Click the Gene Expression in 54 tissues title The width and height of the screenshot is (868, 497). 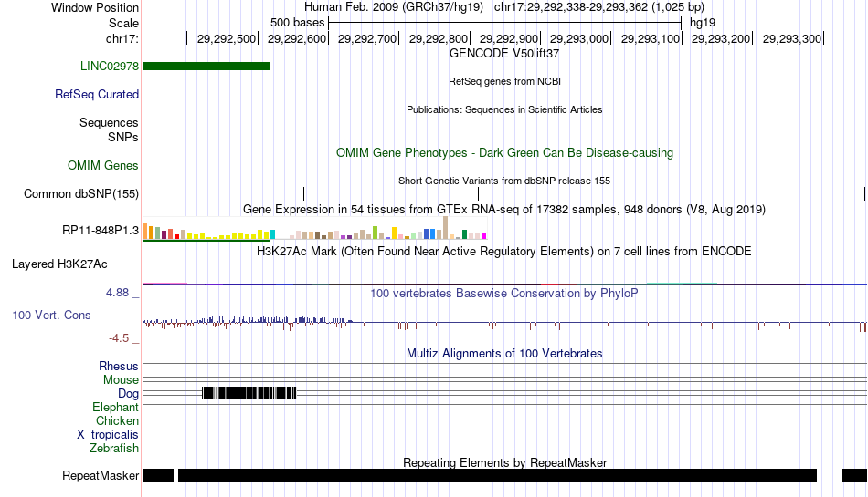[504, 210]
